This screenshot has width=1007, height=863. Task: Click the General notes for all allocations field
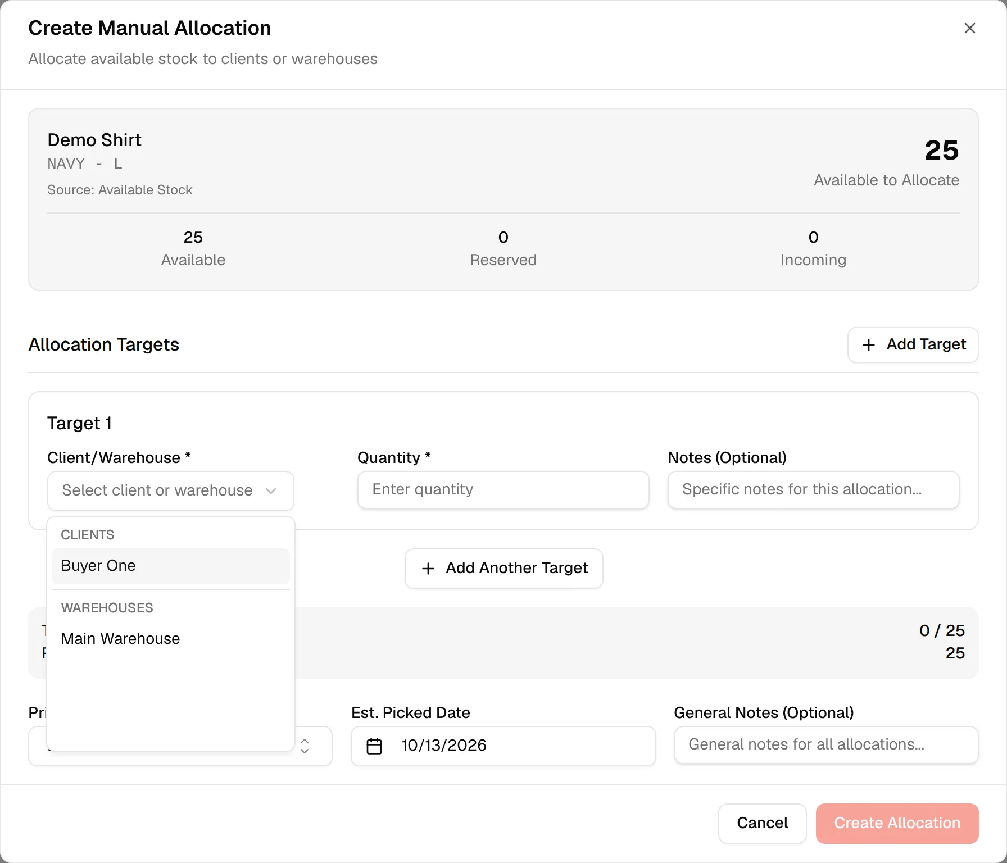[827, 744]
